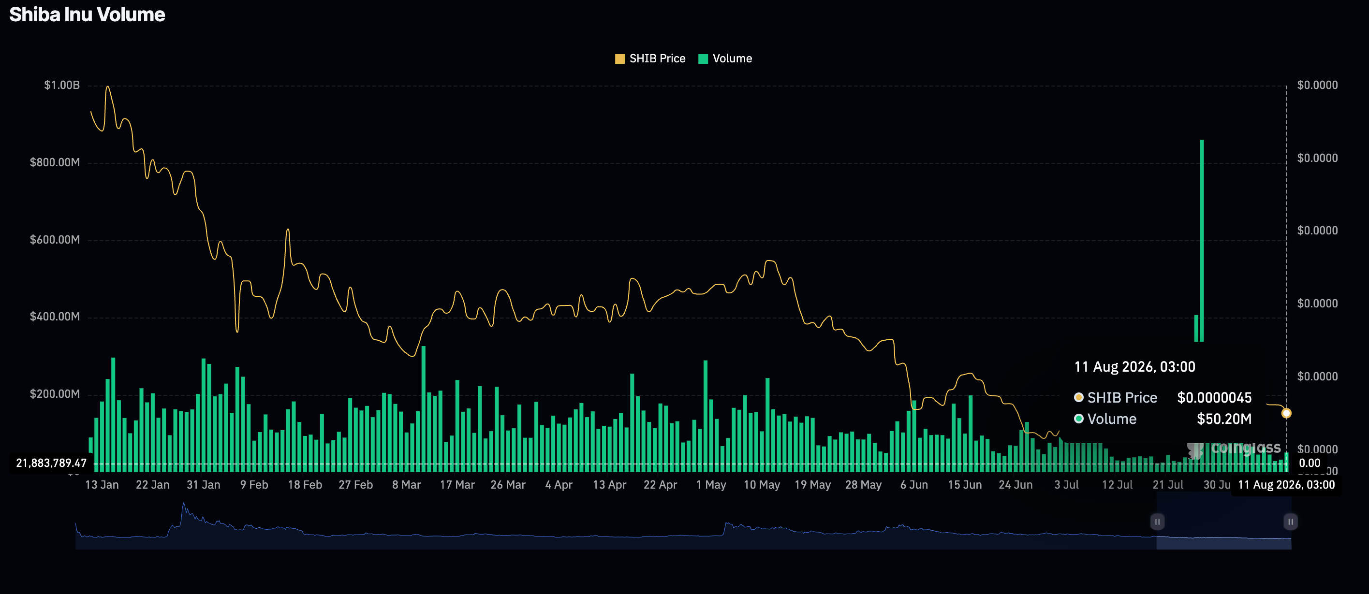Click the "27 Feb" x-axis date label
The width and height of the screenshot is (1369, 594).
355,485
